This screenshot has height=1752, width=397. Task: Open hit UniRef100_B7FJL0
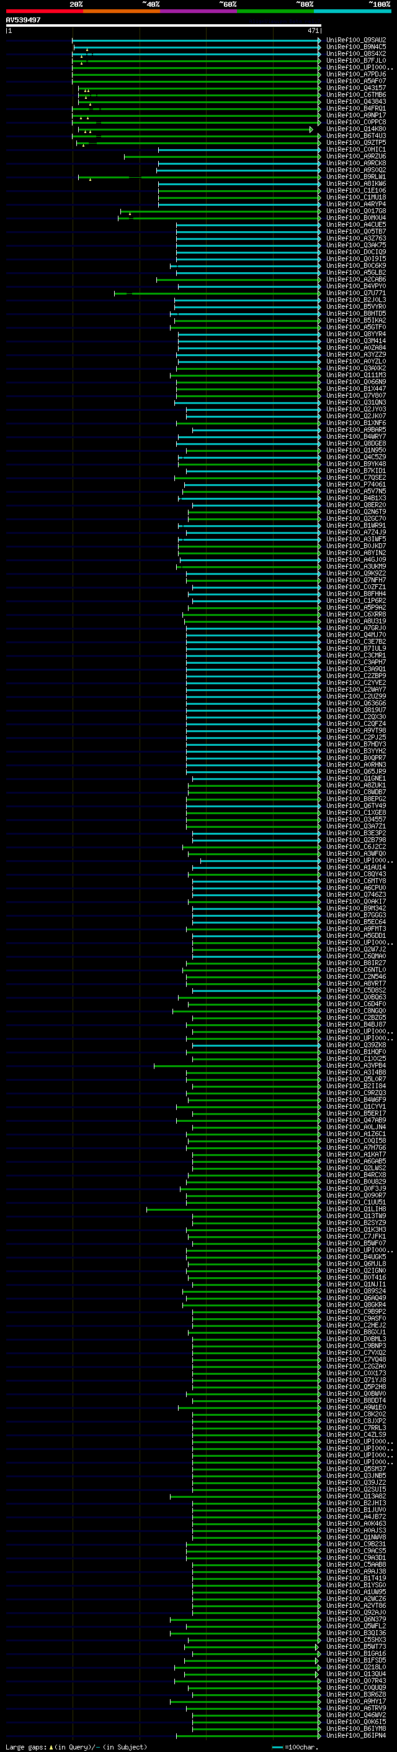pyautogui.click(x=356, y=60)
